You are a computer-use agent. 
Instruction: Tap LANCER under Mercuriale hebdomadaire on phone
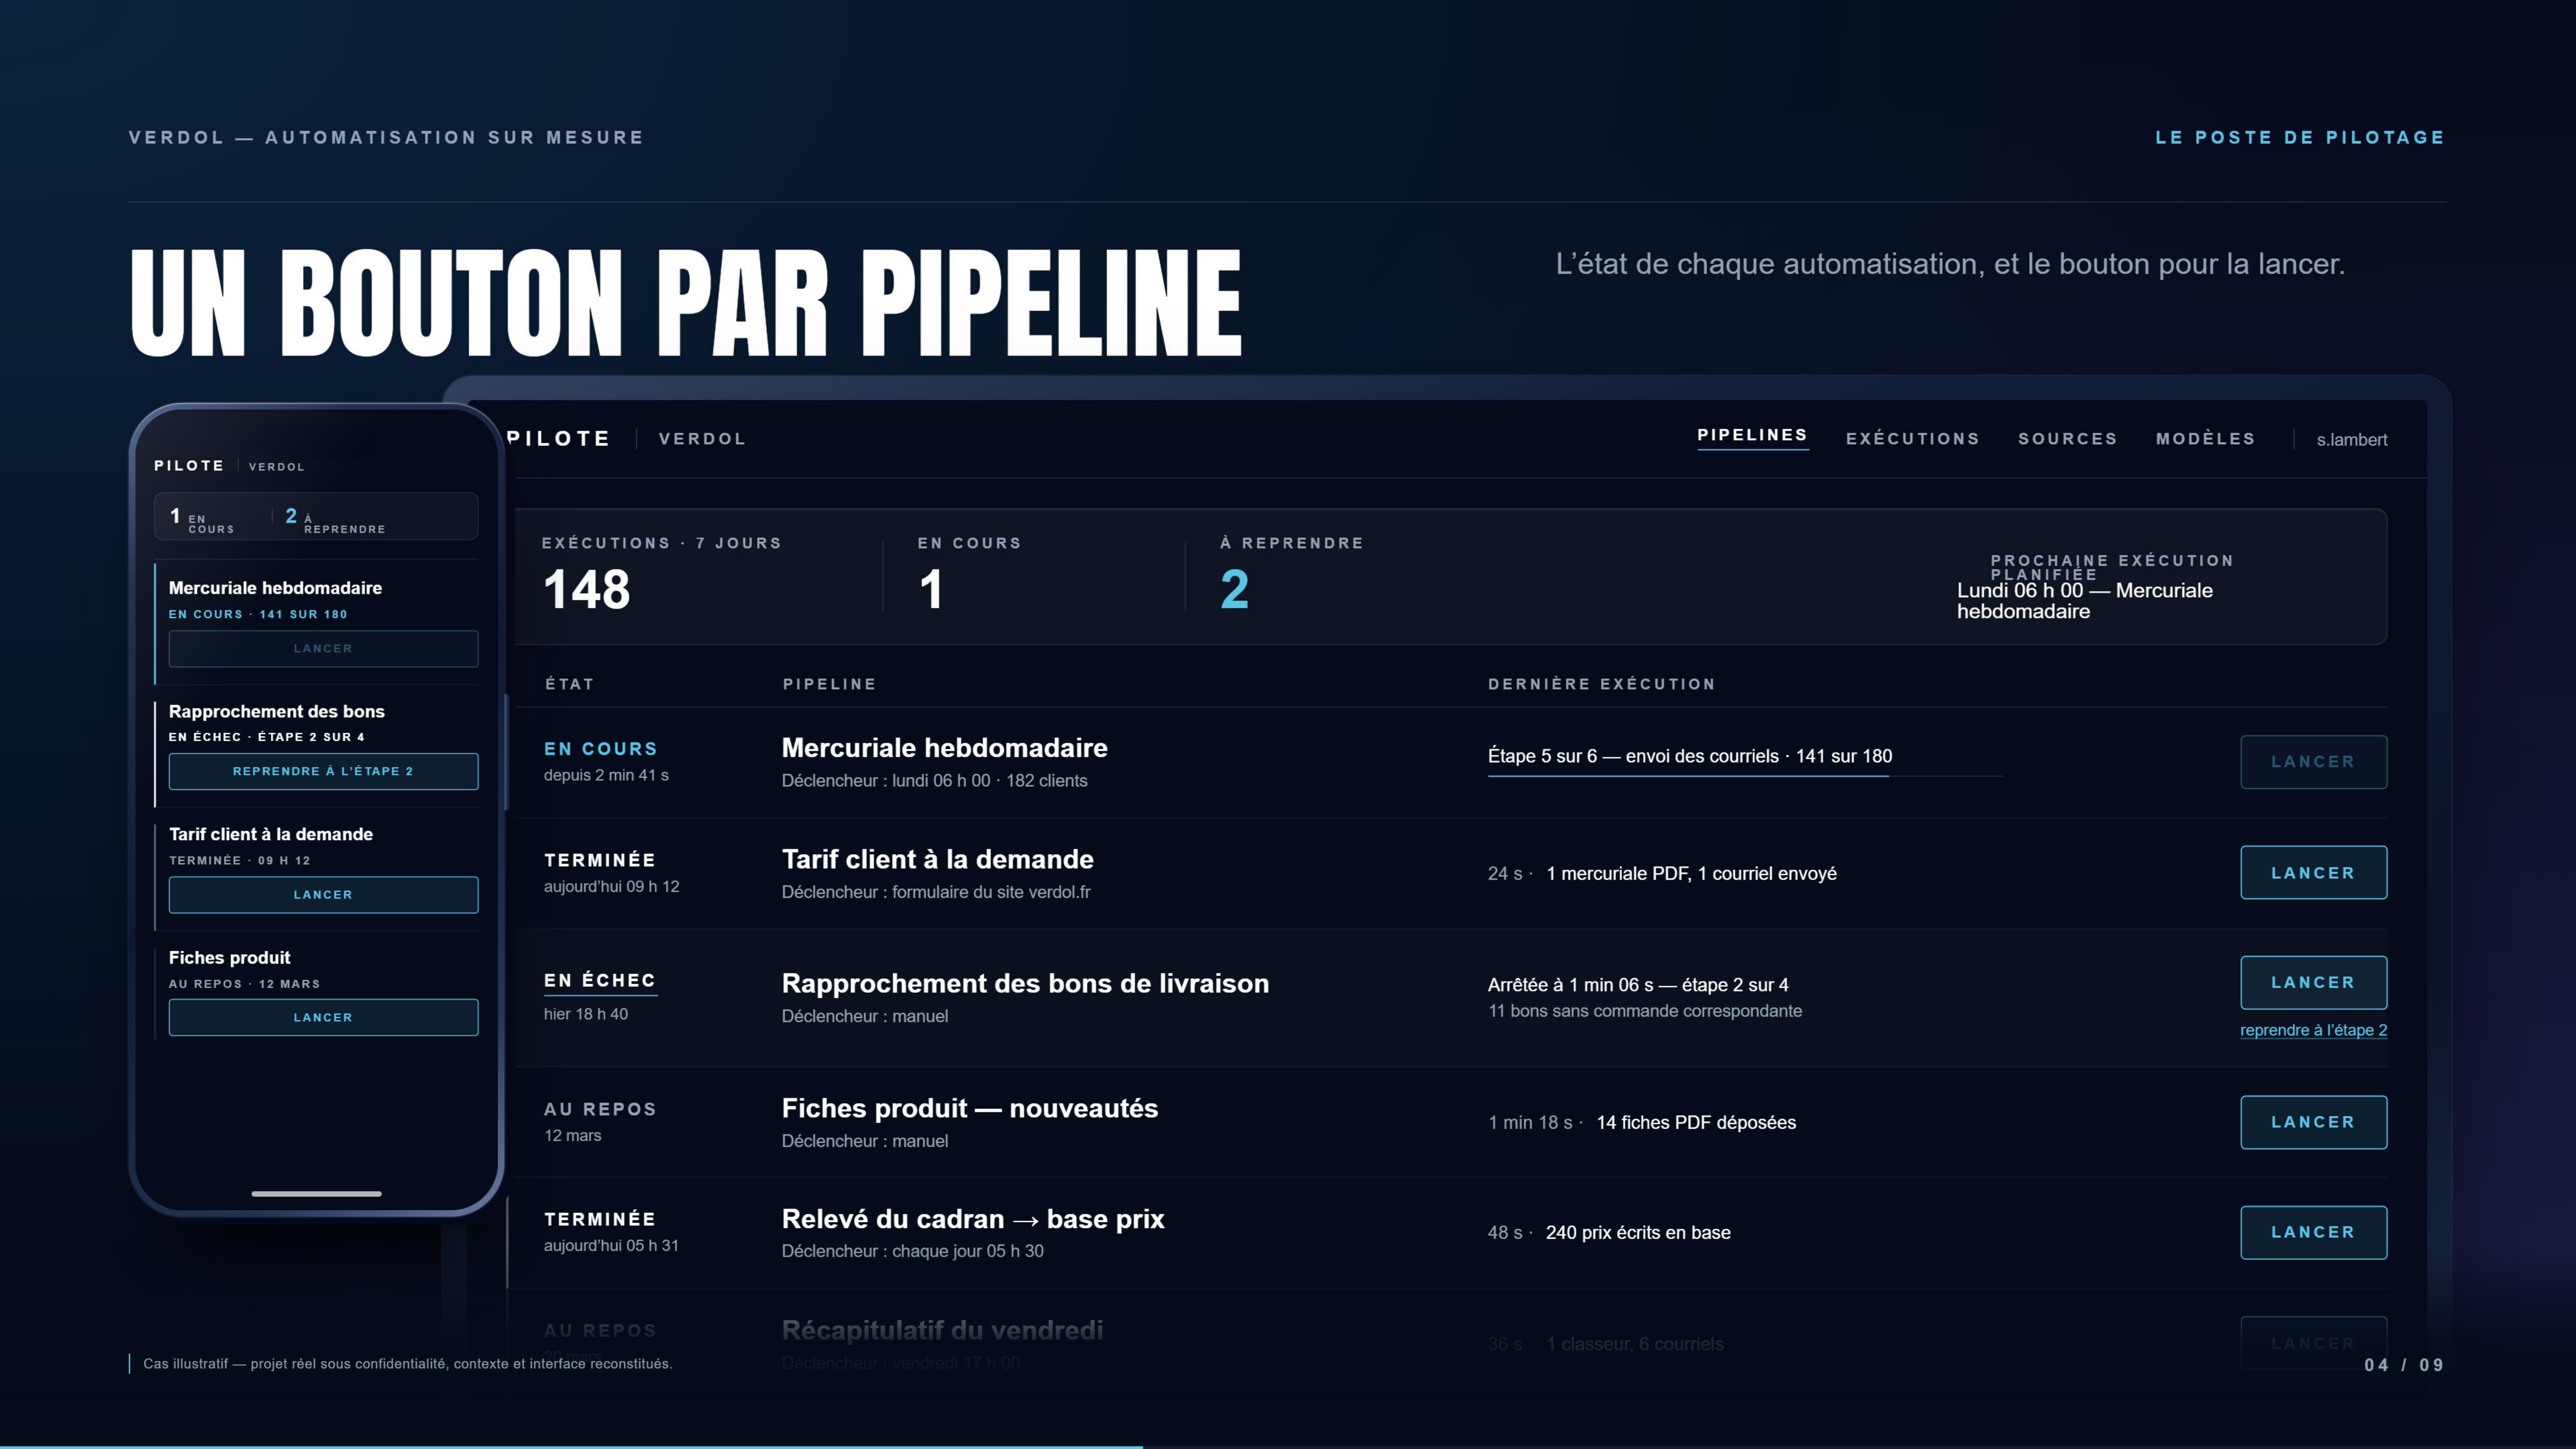click(x=323, y=649)
